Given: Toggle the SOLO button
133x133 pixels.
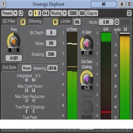Looking at the screenshot, I should tap(82, 13).
